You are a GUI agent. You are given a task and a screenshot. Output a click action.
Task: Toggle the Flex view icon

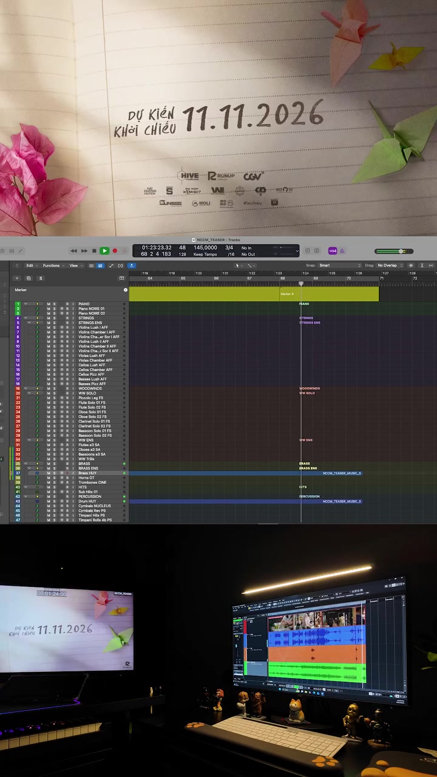[x=120, y=265]
